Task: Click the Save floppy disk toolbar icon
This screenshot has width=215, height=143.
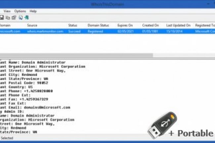Action: click(2, 18)
